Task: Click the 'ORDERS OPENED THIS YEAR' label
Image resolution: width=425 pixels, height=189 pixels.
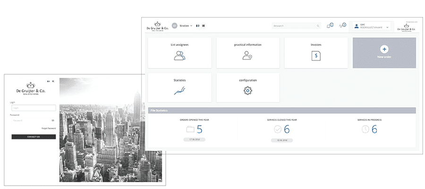Action: pyautogui.click(x=195, y=120)
